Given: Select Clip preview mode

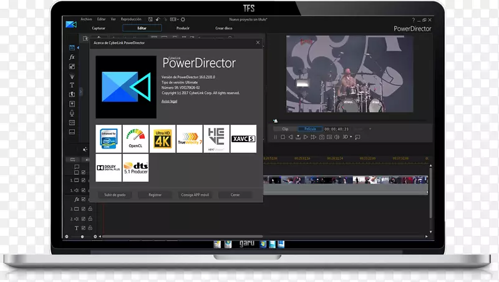Looking at the screenshot, I should tap(285, 129).
